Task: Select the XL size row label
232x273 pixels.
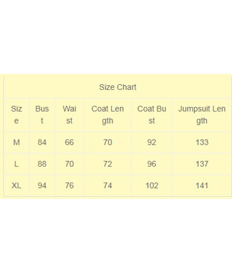Action: coord(16,186)
